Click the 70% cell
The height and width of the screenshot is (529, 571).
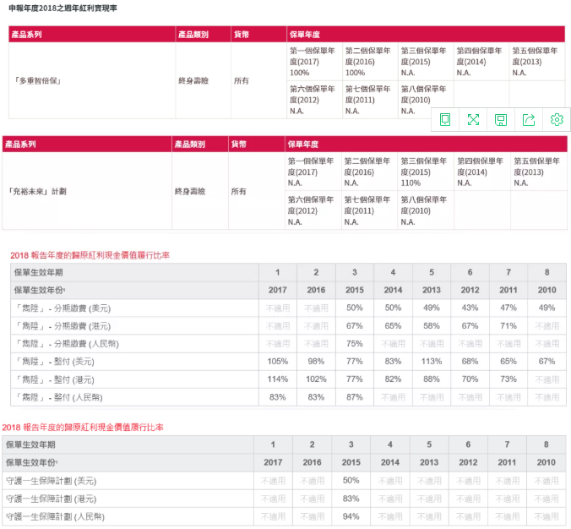(470, 379)
